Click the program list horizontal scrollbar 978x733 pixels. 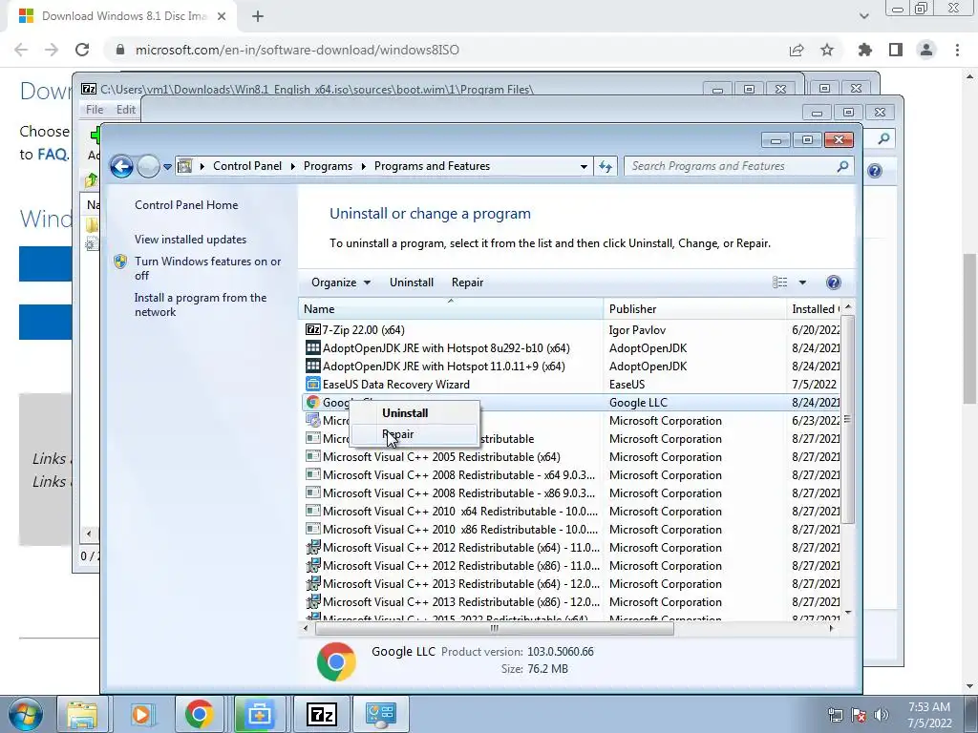[x=494, y=628]
